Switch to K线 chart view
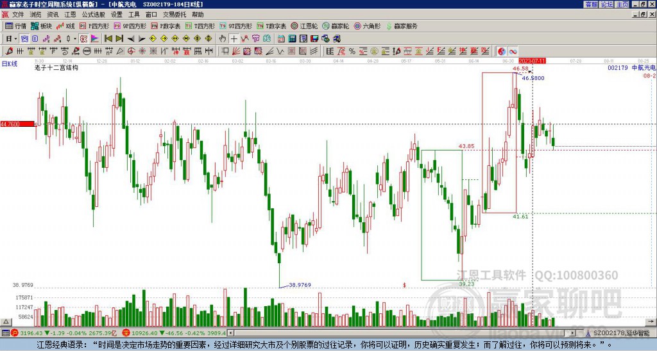The width and height of the screenshot is (657, 351). [65, 26]
